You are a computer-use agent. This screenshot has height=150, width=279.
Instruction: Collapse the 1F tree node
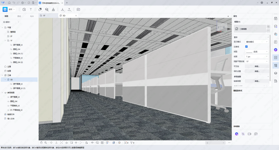(x=5, y=41)
